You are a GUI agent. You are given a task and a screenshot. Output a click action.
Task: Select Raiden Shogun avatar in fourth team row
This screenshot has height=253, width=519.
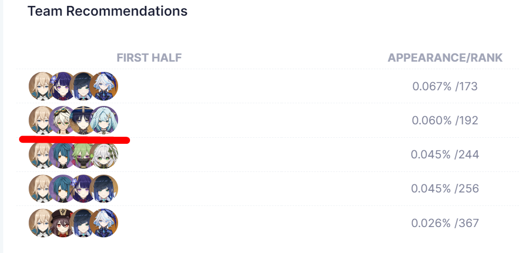[x=83, y=189]
